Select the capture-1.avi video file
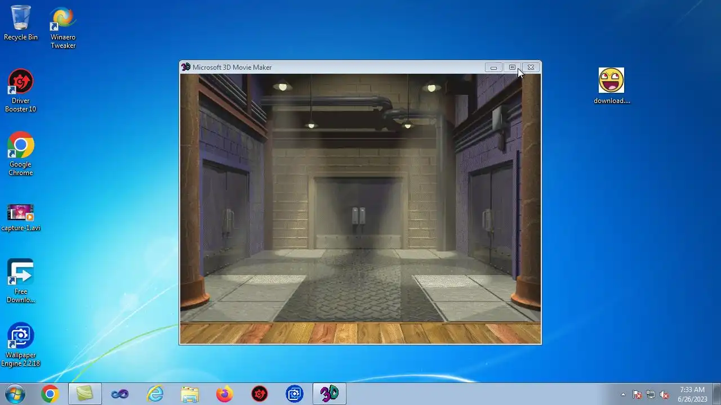Viewport: 721px width, 405px height. (21, 218)
